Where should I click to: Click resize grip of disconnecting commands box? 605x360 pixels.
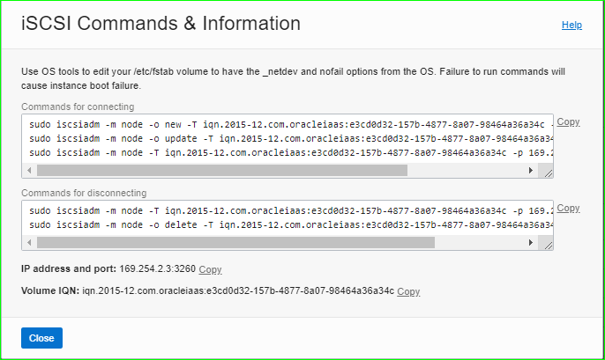point(549,243)
